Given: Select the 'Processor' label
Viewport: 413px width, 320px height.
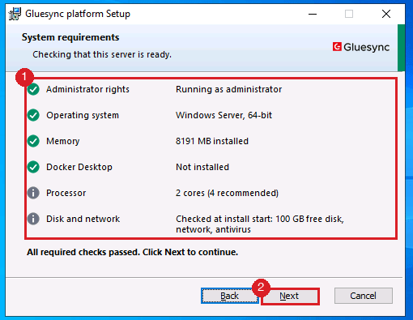Looking at the screenshot, I should click(66, 193).
